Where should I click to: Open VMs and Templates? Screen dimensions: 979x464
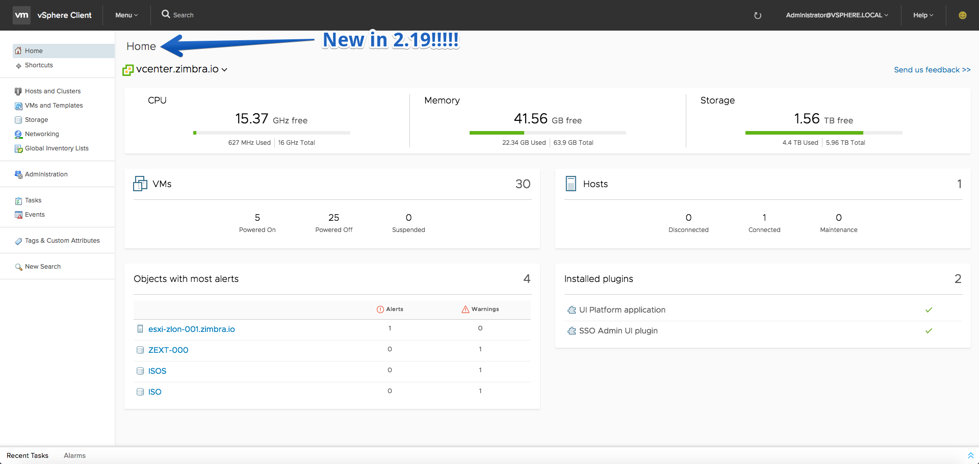pyautogui.click(x=54, y=106)
